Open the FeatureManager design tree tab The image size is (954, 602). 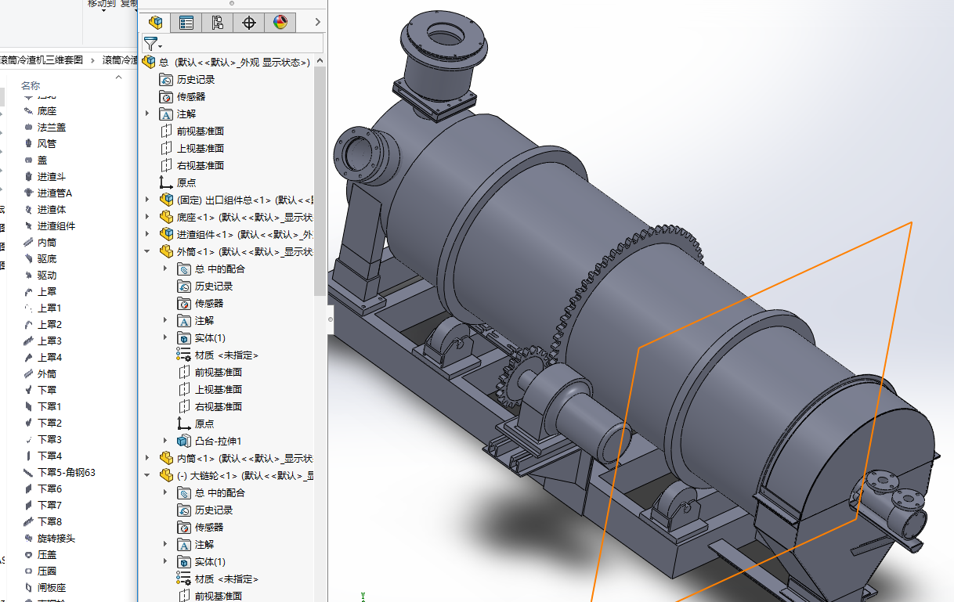pos(156,23)
